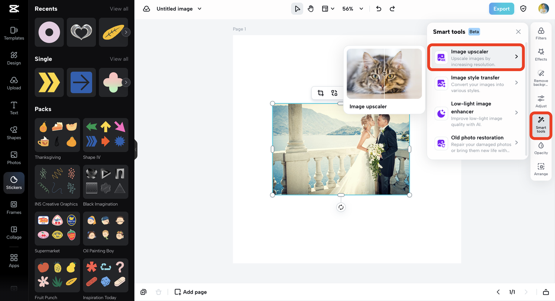555x301 pixels.
Task: Click View all next to Recents
Action: click(119, 9)
